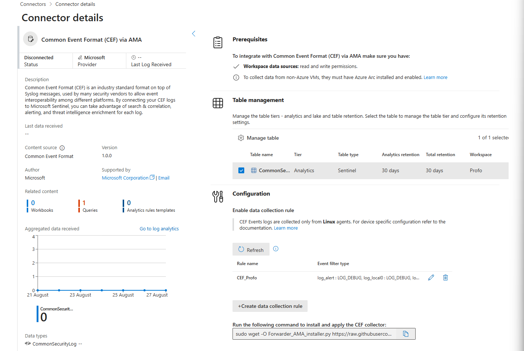Copy the installer command to clipboard

click(x=406, y=334)
